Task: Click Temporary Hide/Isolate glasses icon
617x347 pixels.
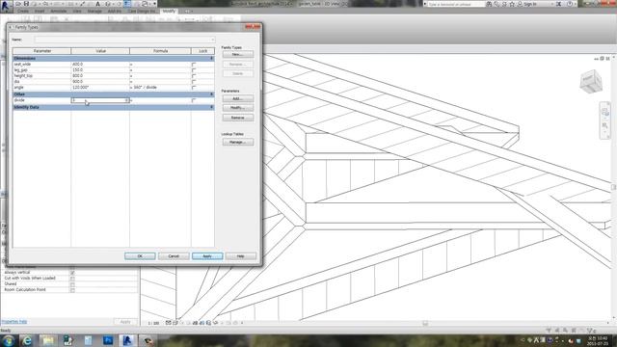Action: pyautogui.click(x=215, y=323)
